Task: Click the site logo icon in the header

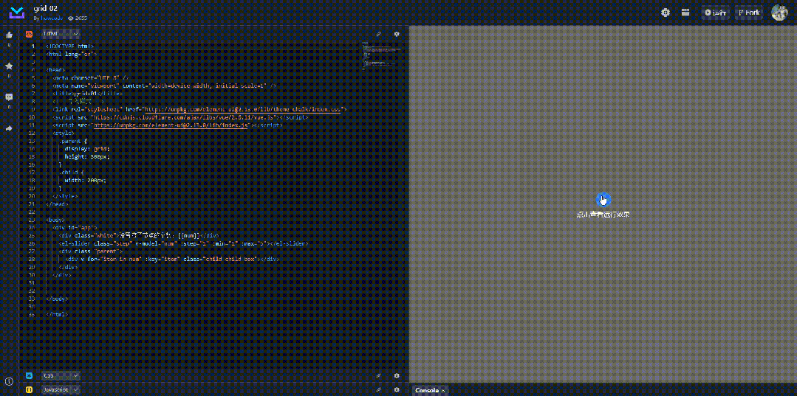Action: (17, 13)
